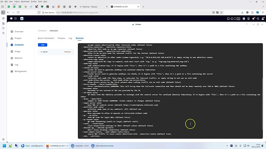Open the NAS widgets panel icon
The image size is (266, 149).
point(244,18)
